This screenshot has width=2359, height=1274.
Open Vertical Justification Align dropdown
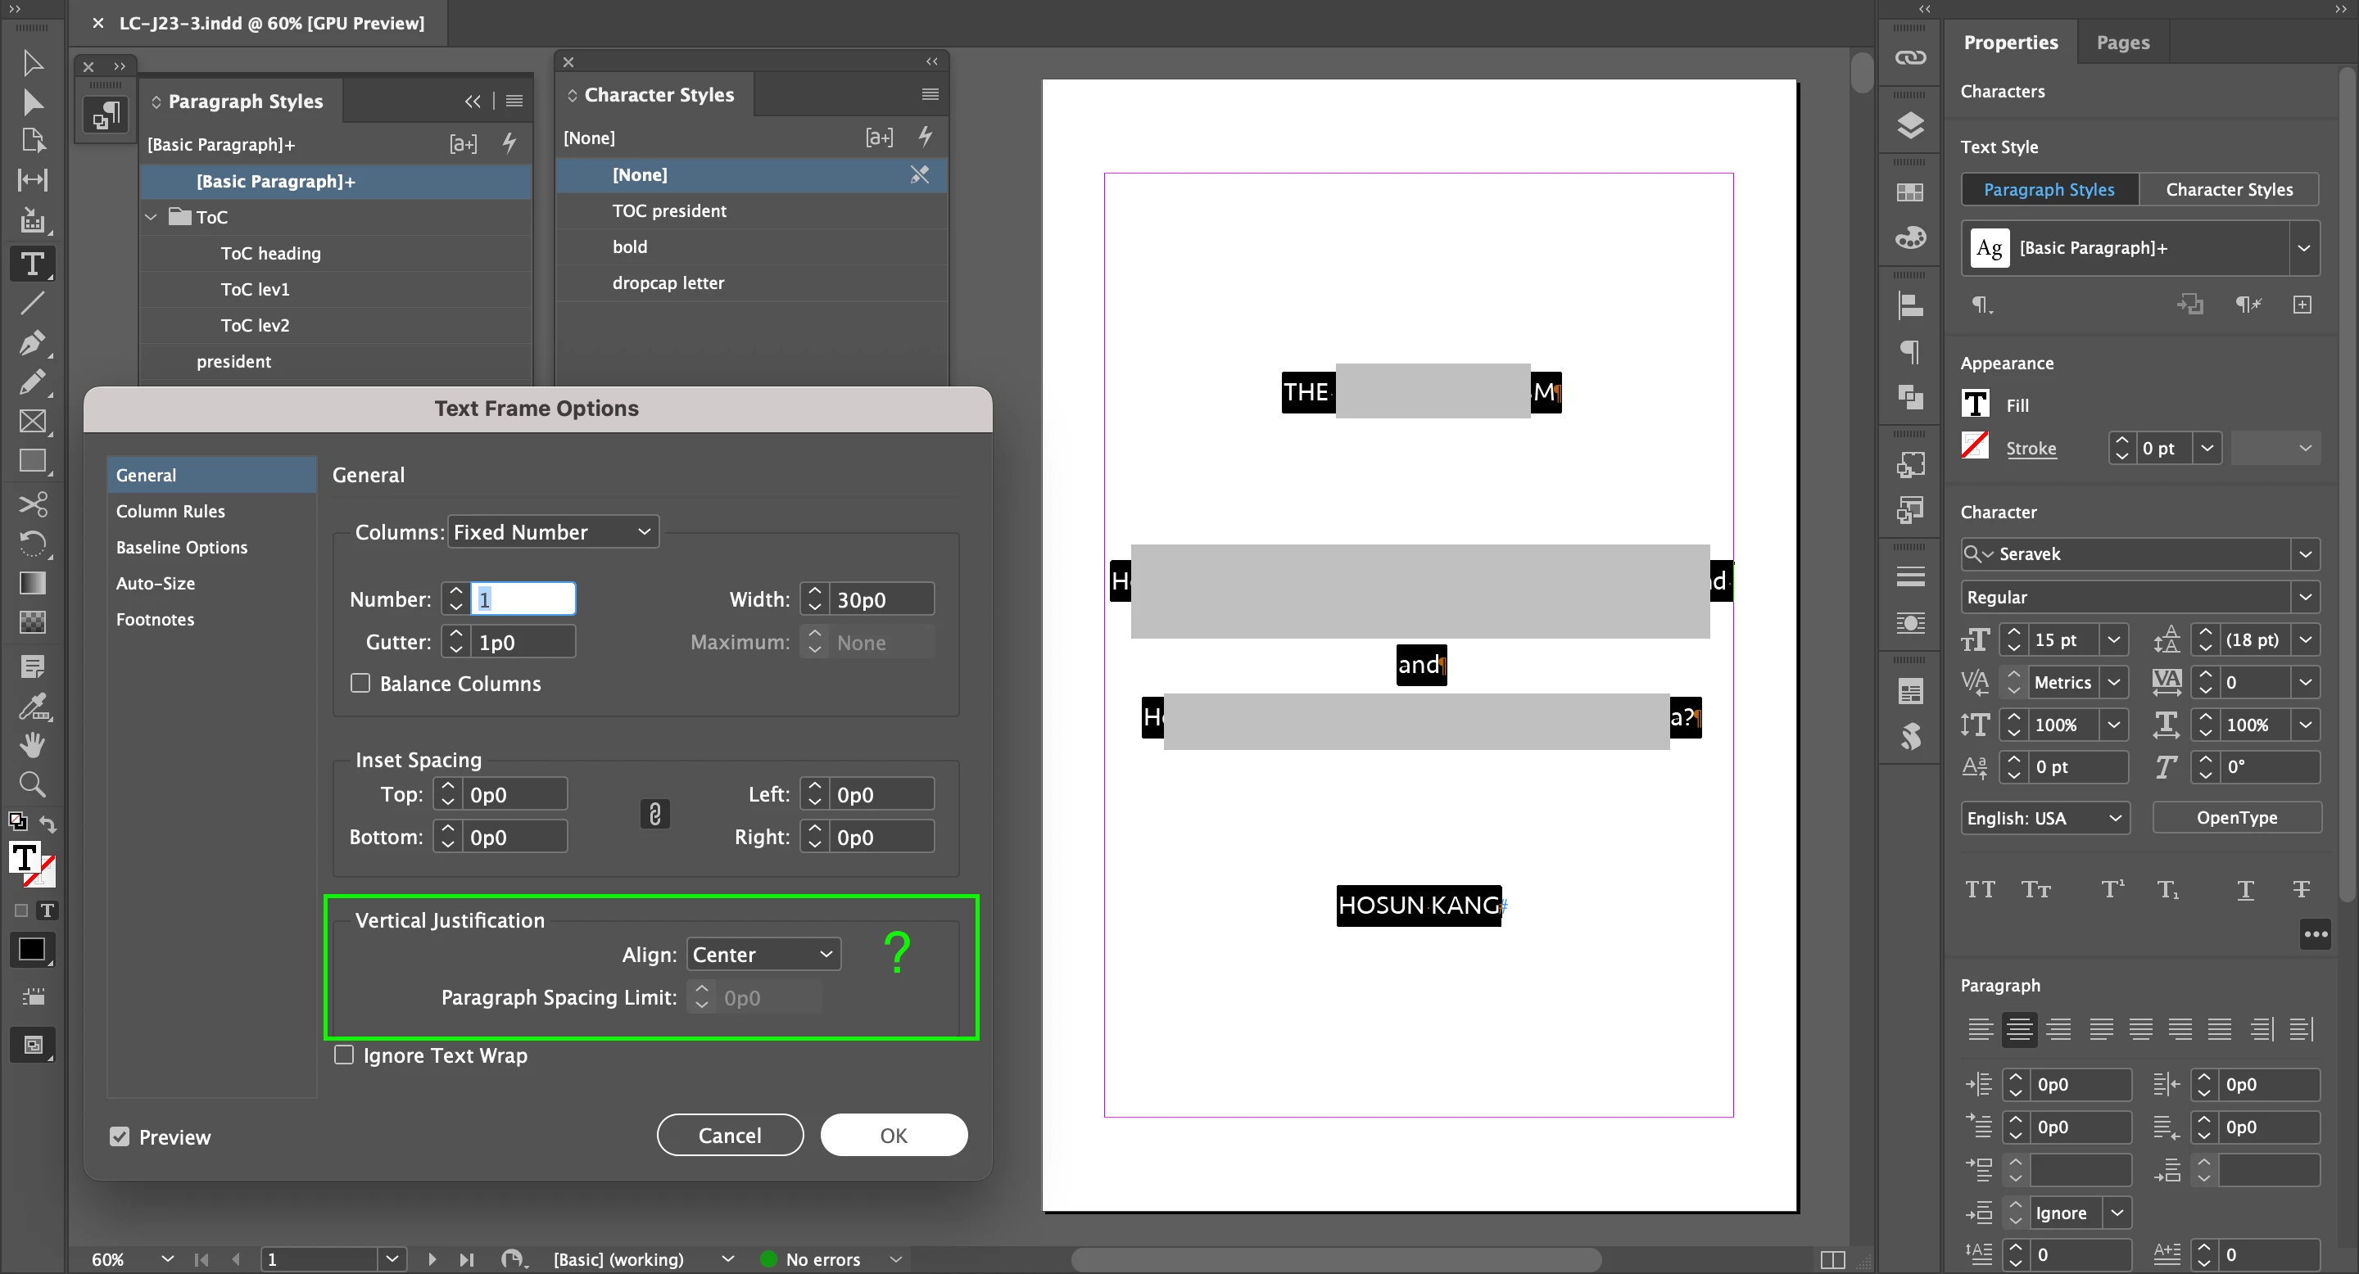tap(762, 955)
